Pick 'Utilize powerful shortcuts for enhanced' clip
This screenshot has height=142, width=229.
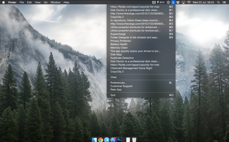tap(141, 27)
